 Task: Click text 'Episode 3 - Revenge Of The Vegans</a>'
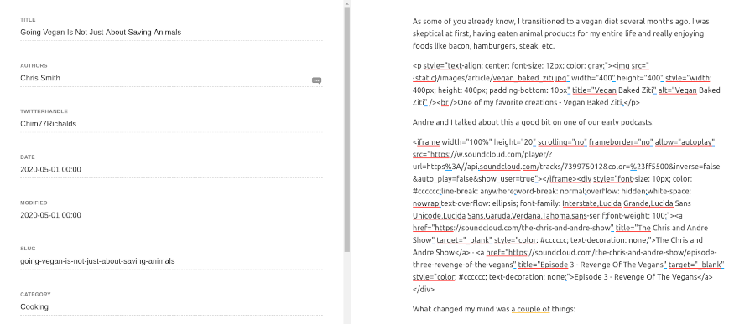[643, 277]
